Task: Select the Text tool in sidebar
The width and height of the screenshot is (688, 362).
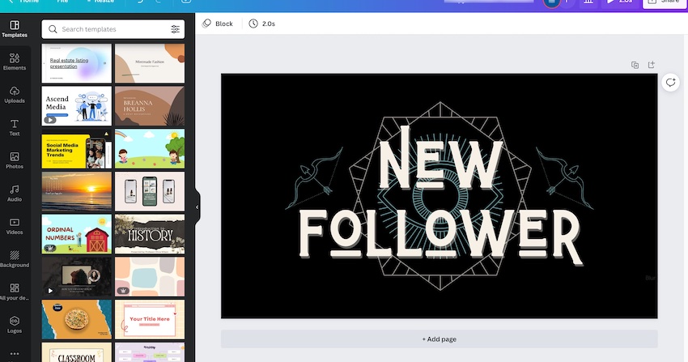Action: [15, 127]
